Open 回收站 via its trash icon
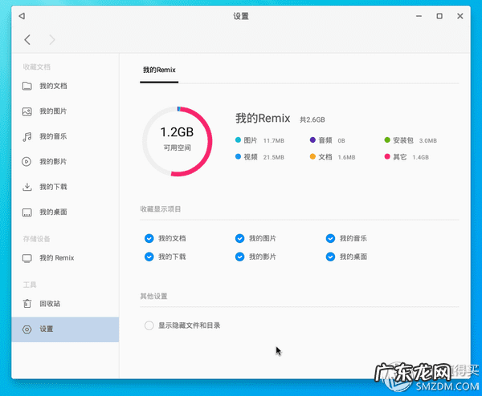Screen dimensions: 482x396 point(27,304)
